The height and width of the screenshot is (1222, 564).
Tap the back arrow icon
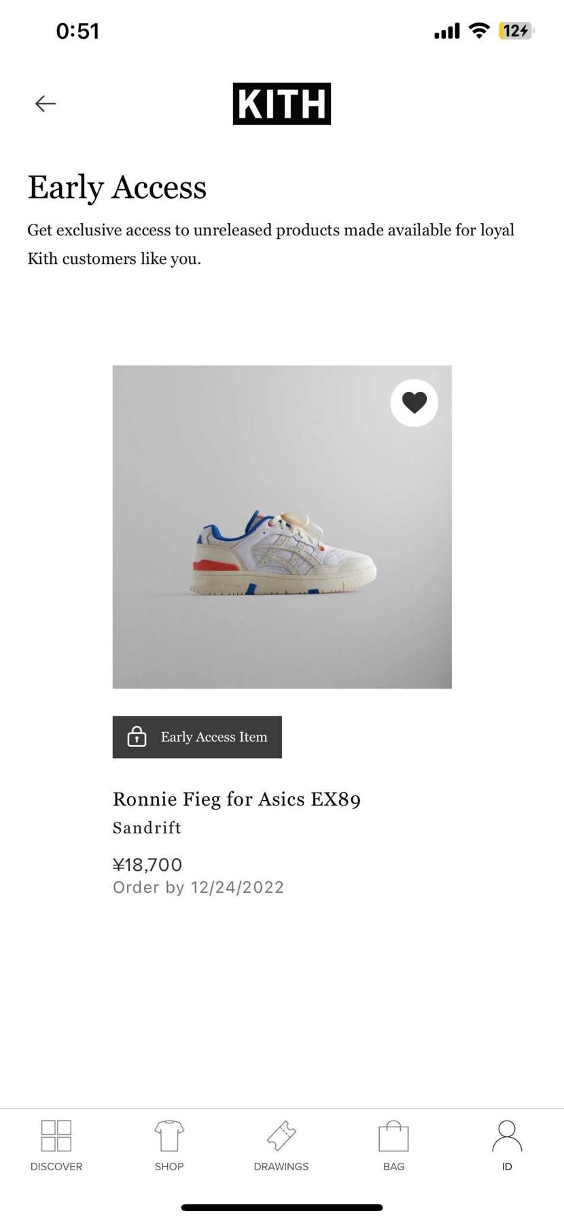coord(45,103)
